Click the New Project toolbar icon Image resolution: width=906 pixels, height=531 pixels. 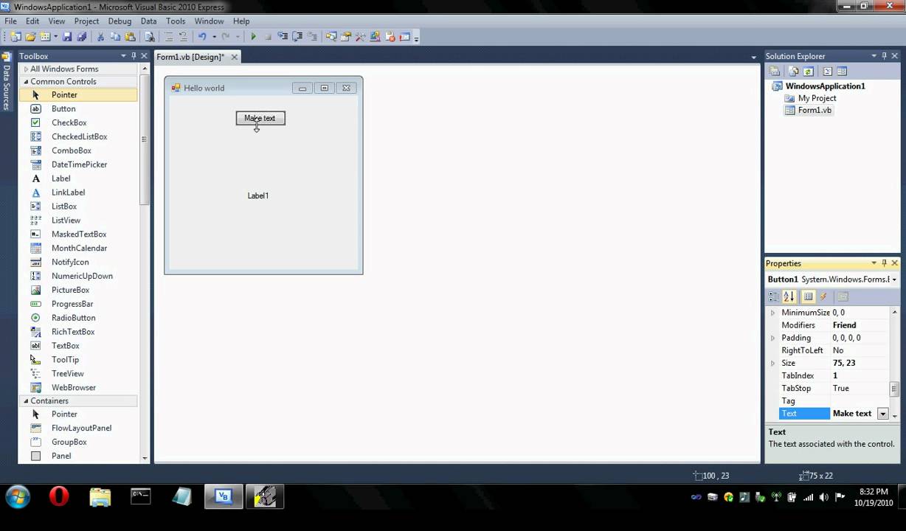[16, 36]
